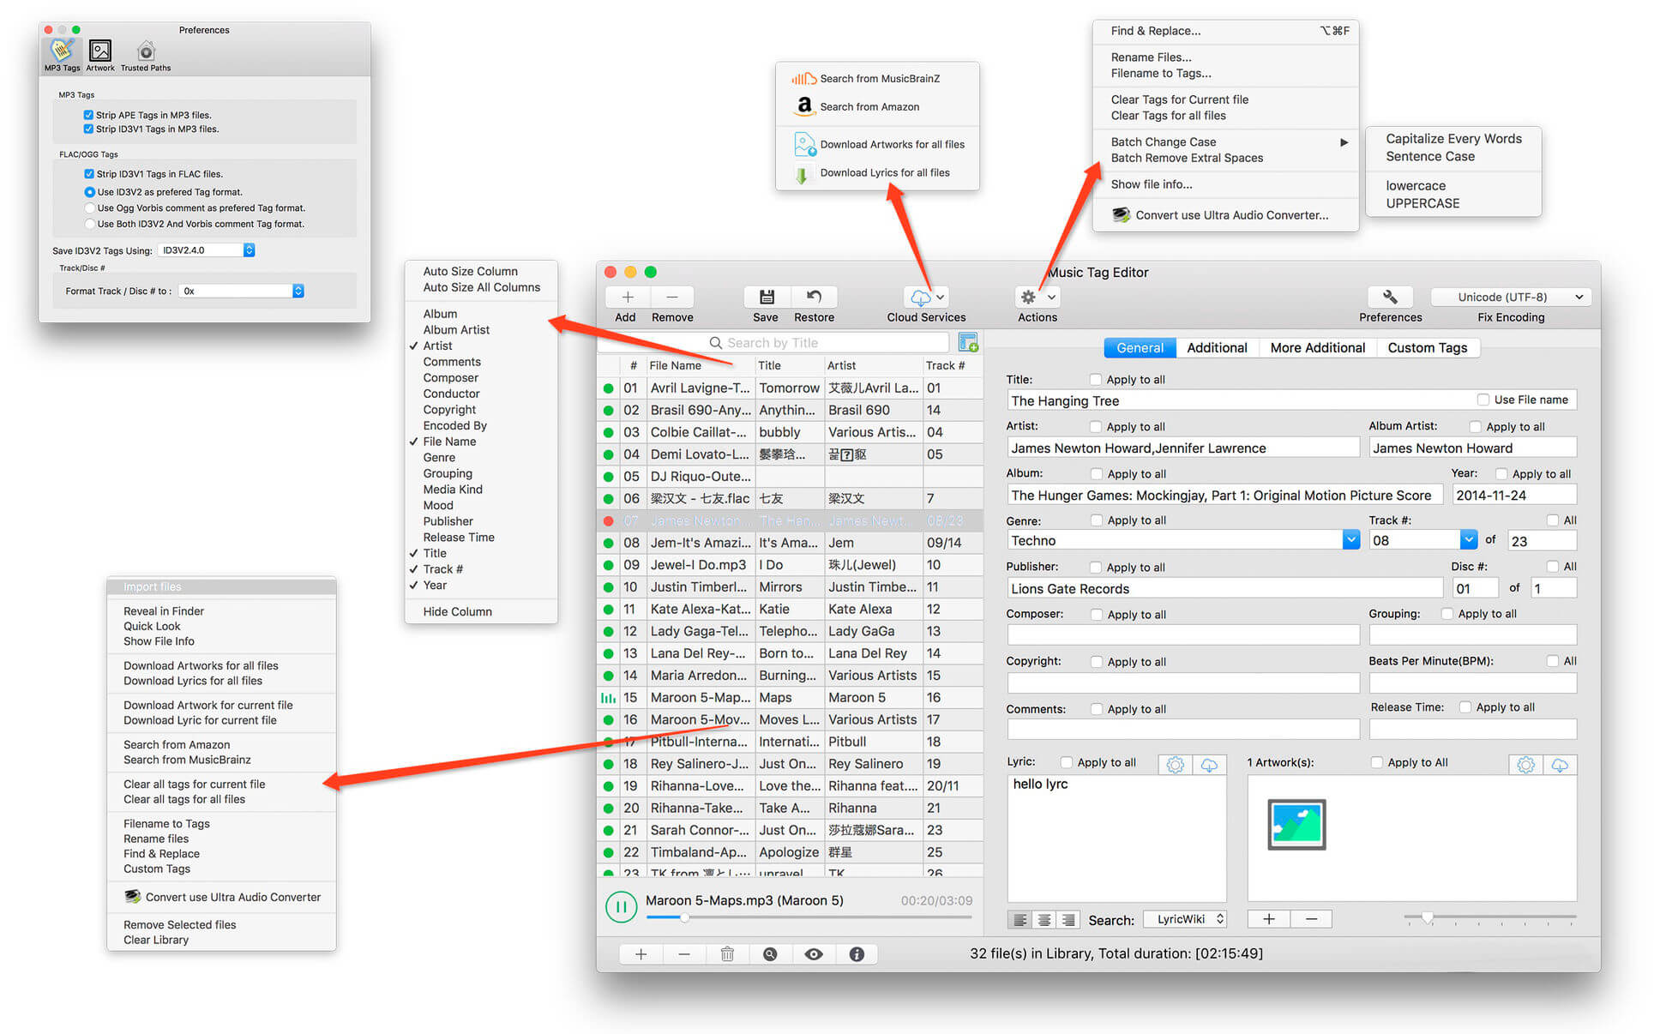Open Preferences with the wrench icon
Image resolution: width=1654 pixels, height=1034 pixels.
pyautogui.click(x=1390, y=297)
